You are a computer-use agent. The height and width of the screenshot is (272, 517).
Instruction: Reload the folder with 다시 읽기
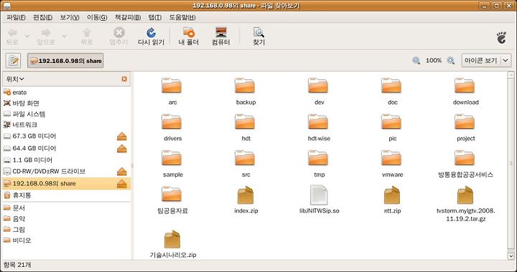coord(151,36)
